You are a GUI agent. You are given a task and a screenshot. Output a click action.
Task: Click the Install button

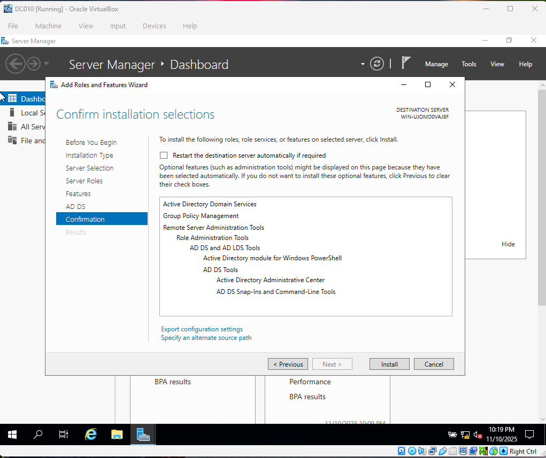point(389,363)
